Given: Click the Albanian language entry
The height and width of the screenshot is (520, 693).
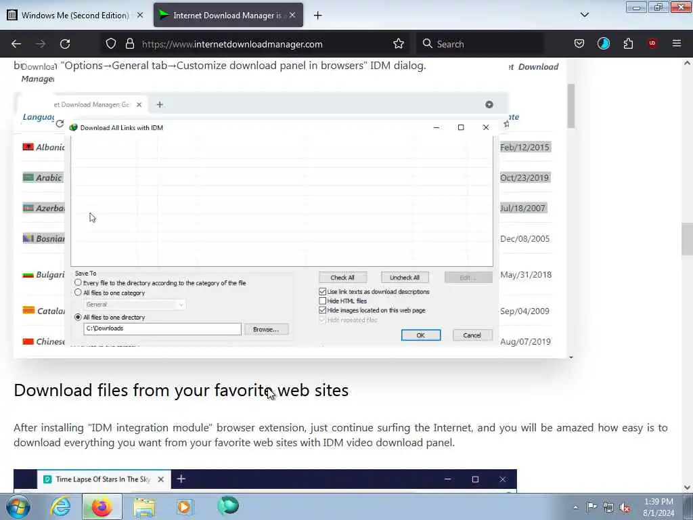Looking at the screenshot, I should (50, 147).
